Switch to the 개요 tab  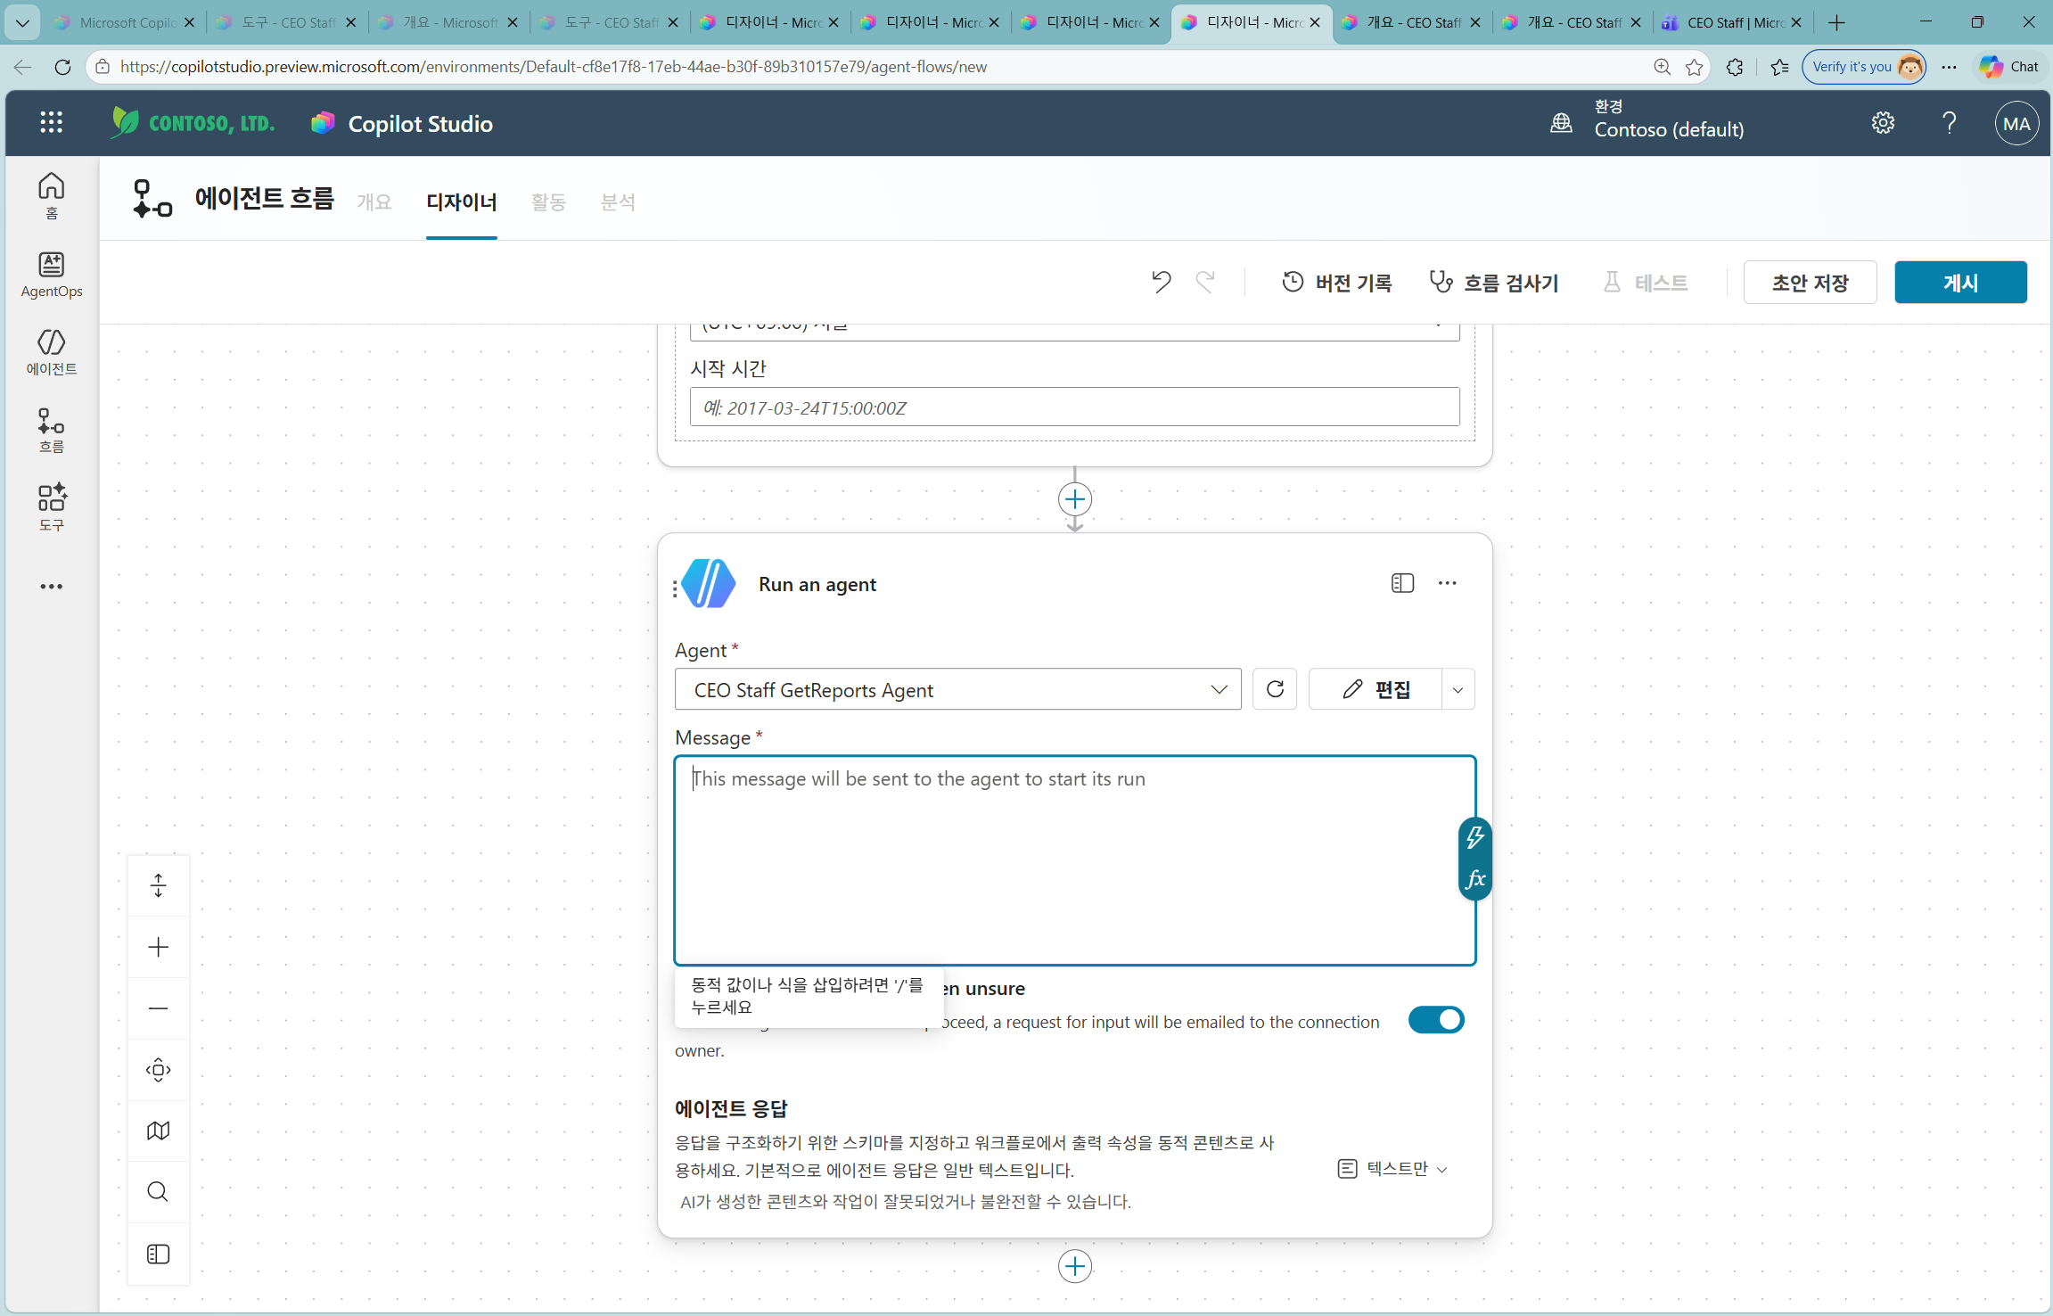coord(374,202)
